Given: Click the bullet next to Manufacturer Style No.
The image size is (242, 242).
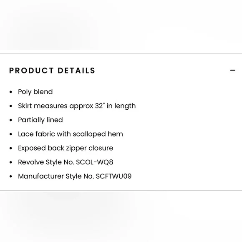Looking at the screenshot, I should [x=11, y=176].
